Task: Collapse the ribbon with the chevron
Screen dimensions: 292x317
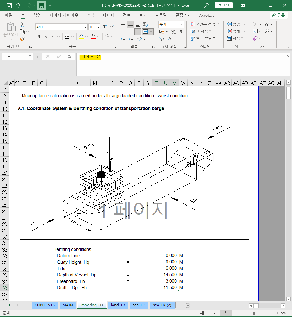Action: point(287,47)
